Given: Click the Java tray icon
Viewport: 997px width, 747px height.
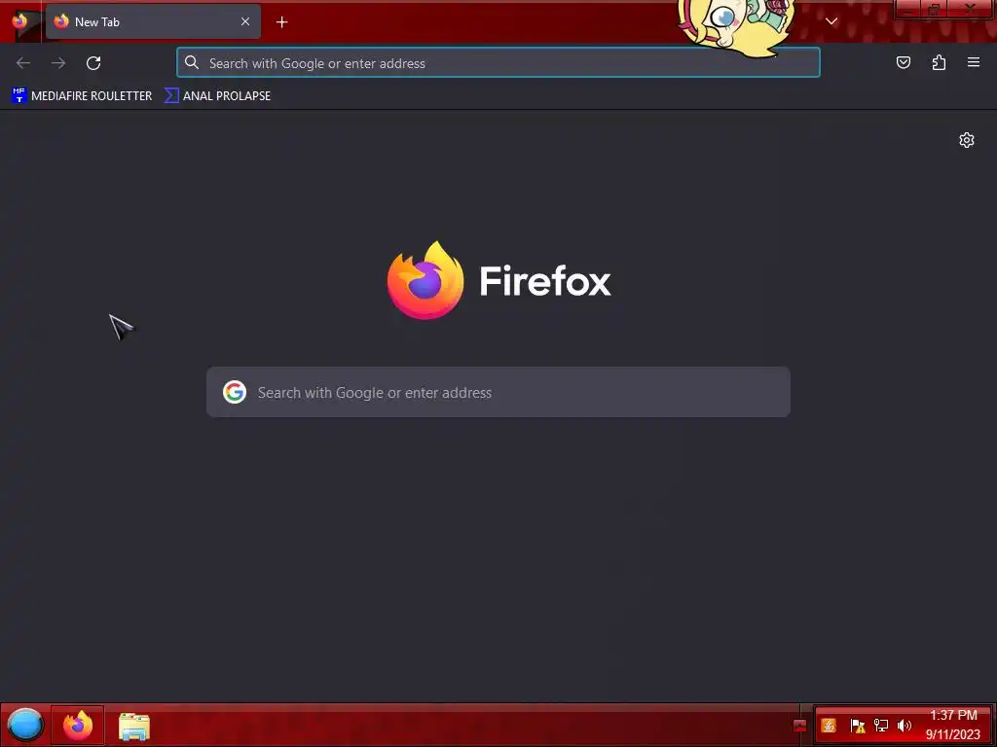Looking at the screenshot, I should (x=829, y=726).
